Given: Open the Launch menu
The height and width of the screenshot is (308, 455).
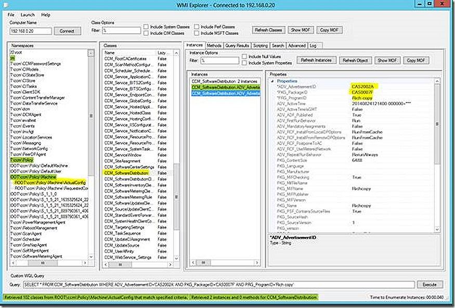Looking at the screenshot, I should (x=28, y=15).
